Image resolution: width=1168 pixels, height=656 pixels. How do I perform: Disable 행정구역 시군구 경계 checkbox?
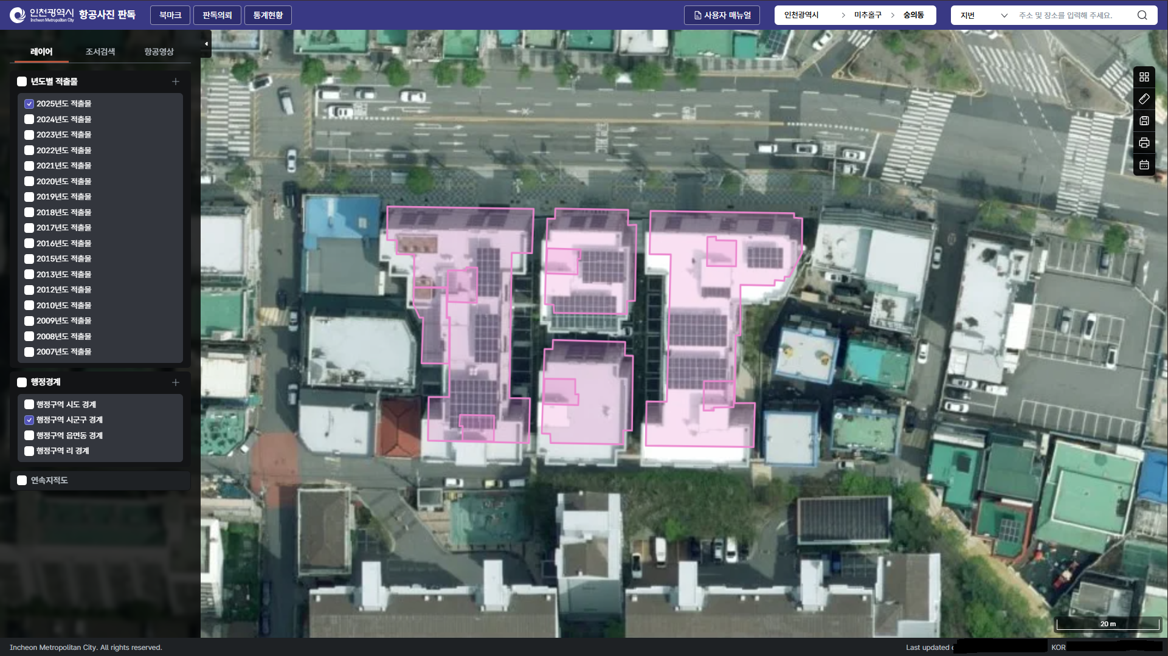[x=29, y=420]
